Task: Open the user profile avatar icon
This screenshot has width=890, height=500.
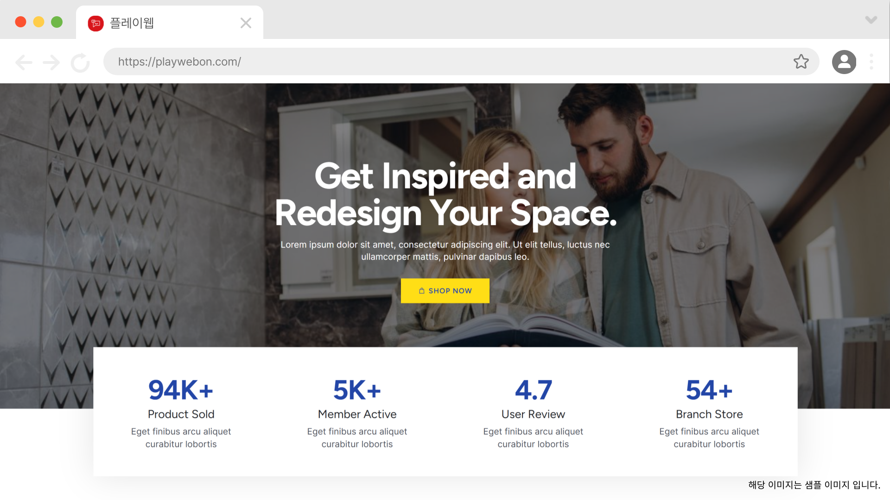Action: click(x=844, y=62)
